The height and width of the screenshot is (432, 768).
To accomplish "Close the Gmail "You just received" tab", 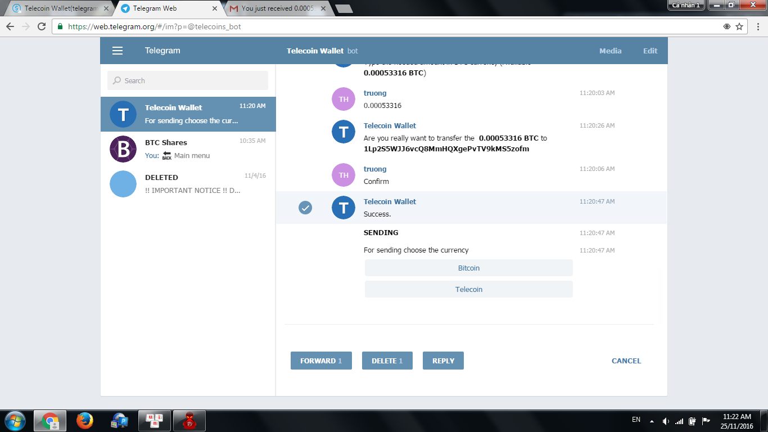I will pyautogui.click(x=323, y=8).
